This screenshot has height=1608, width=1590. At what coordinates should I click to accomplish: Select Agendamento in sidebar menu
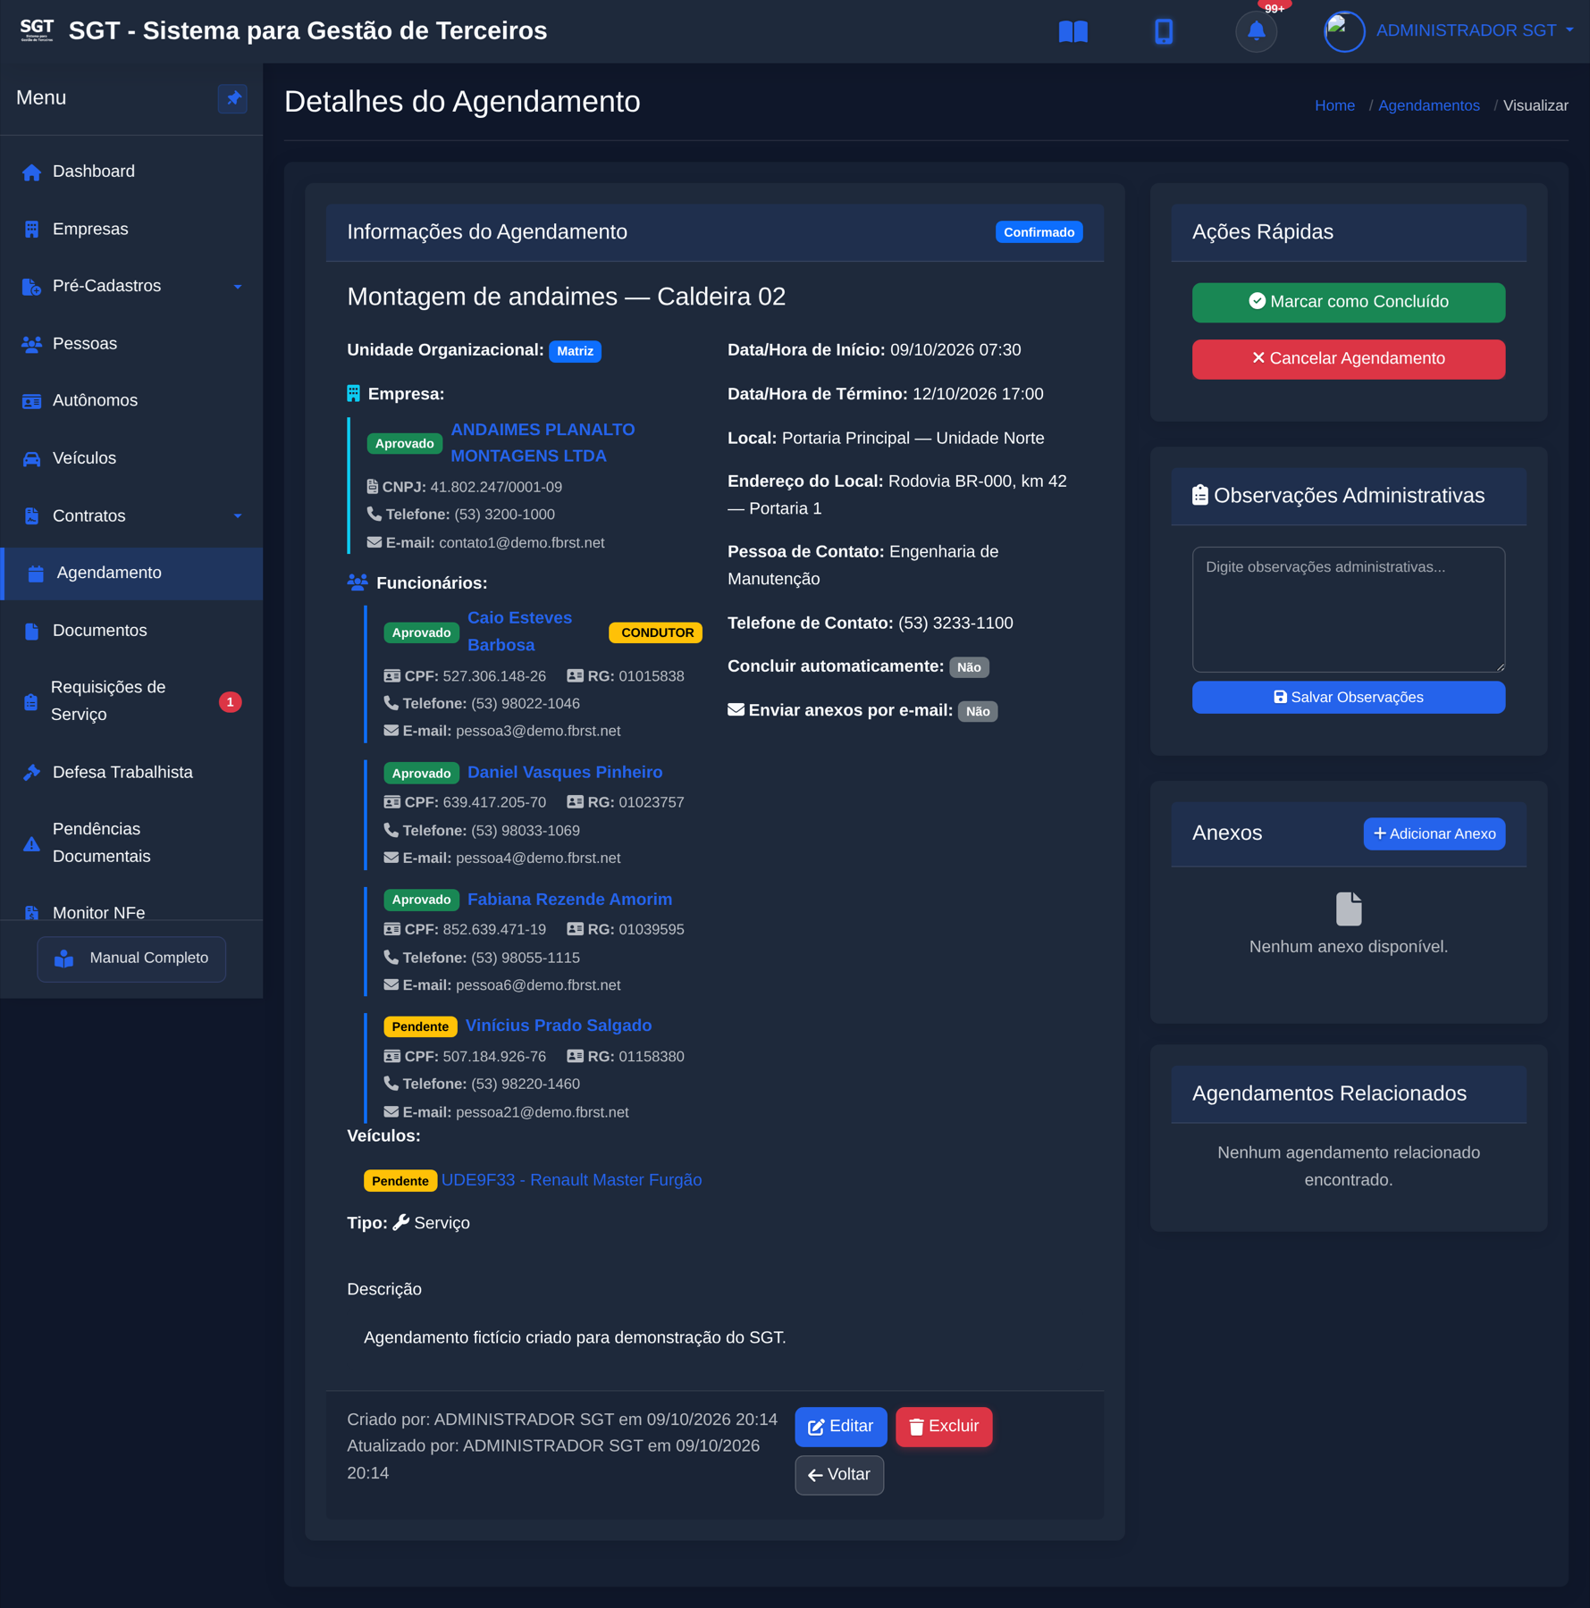point(132,574)
